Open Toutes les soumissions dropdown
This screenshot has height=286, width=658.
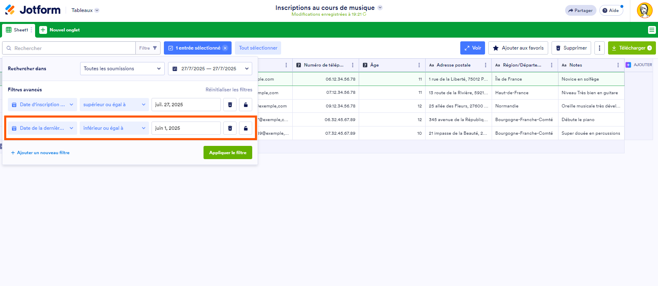(x=122, y=69)
